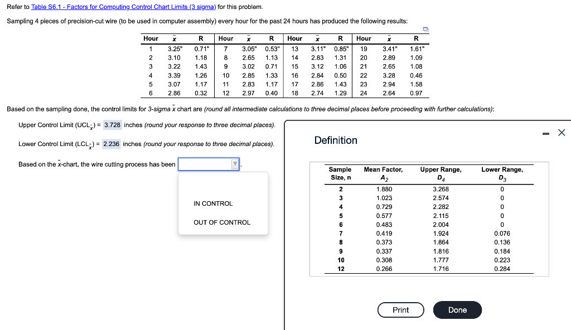
Task: Edit the Upper Control Limit value 3.728
Action: coord(112,125)
